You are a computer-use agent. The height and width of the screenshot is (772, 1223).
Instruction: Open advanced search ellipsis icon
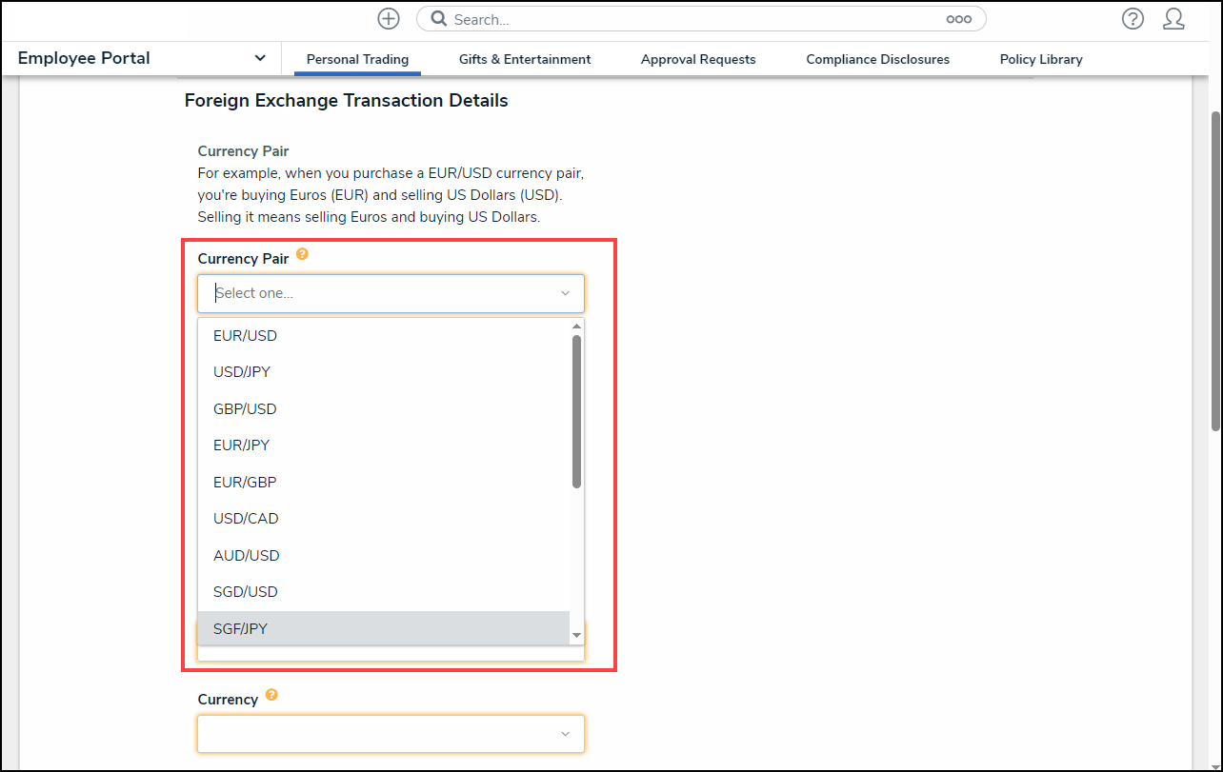(958, 19)
